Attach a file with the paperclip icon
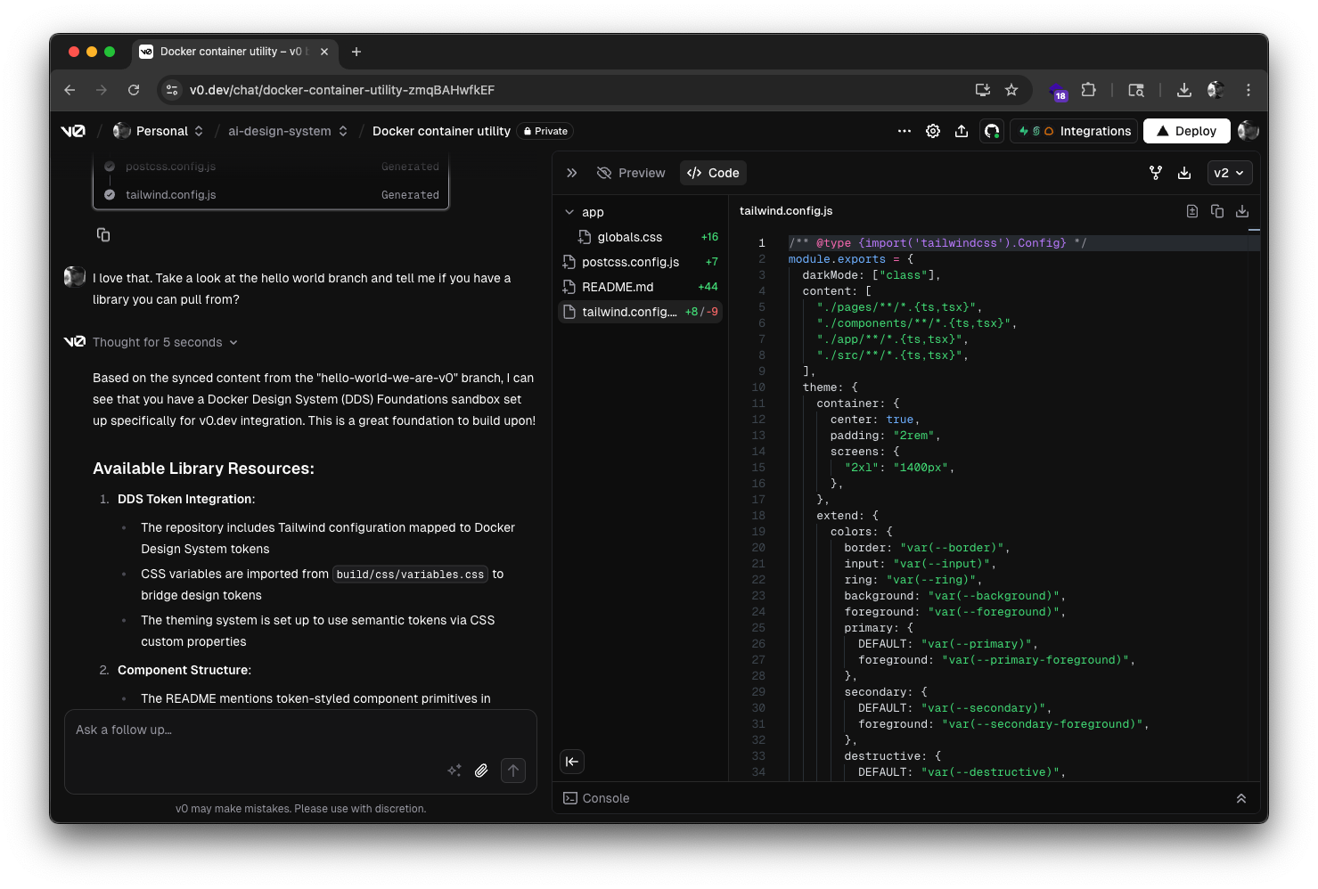This screenshot has height=889, width=1318. tap(481, 770)
